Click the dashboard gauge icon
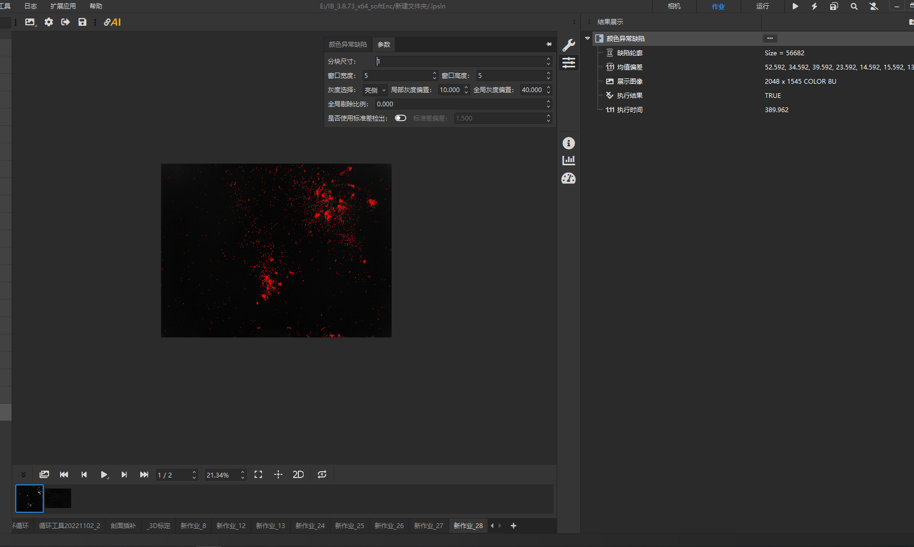The height and width of the screenshot is (547, 914). click(568, 178)
